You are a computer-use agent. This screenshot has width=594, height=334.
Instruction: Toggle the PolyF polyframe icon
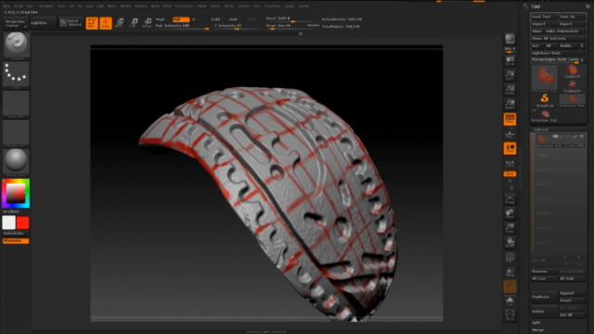510,258
